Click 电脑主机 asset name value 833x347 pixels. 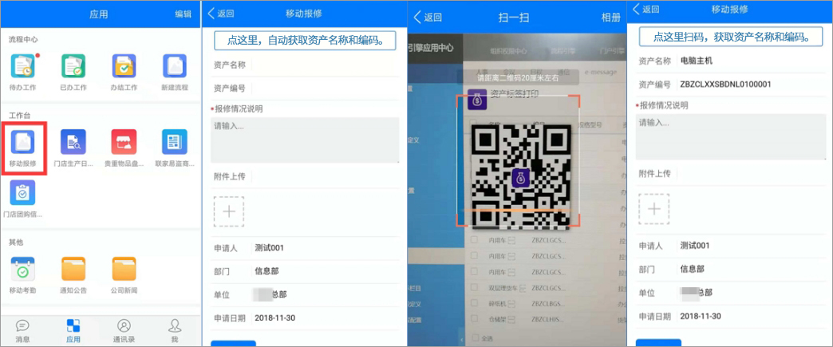click(696, 61)
